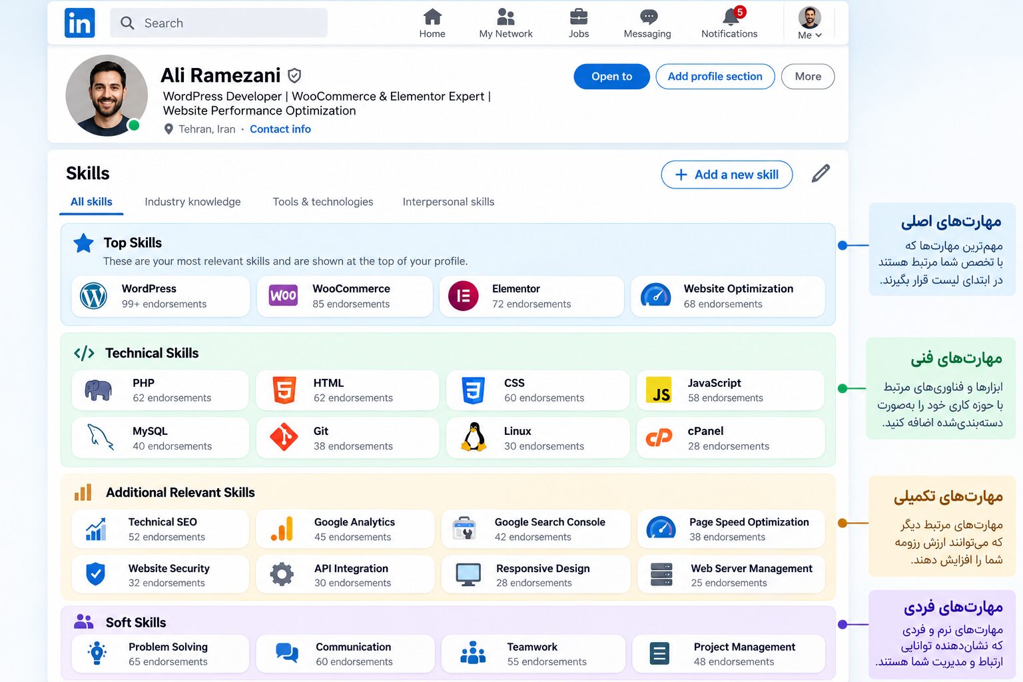The image size is (1023, 682).
Task: Click the PHP elephant icon
Action: pyautogui.click(x=98, y=390)
